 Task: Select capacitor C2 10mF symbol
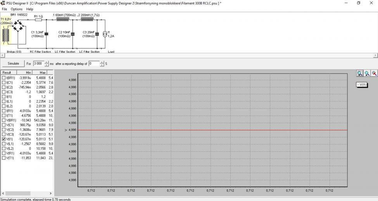pyautogui.click(x=72, y=34)
